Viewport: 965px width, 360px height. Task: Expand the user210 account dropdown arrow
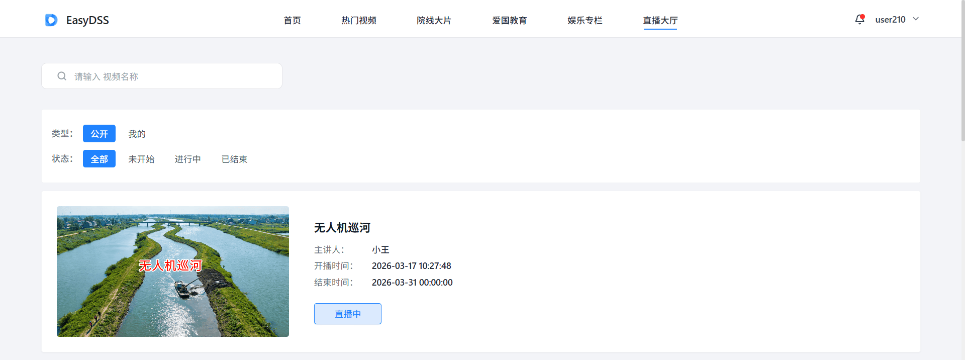(916, 19)
